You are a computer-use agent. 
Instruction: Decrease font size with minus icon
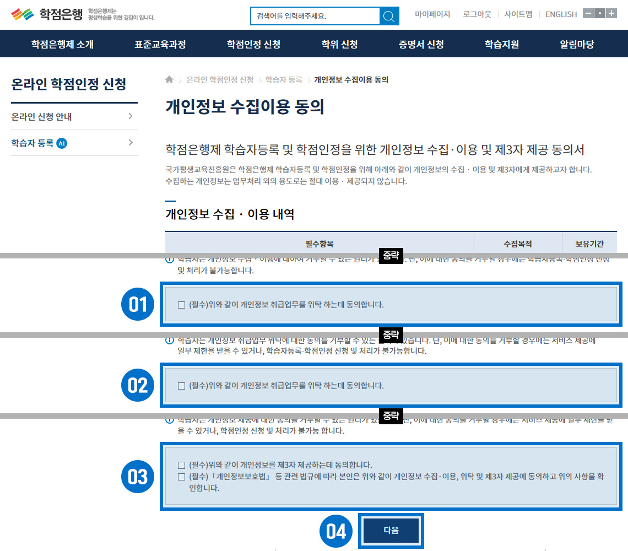[588, 14]
